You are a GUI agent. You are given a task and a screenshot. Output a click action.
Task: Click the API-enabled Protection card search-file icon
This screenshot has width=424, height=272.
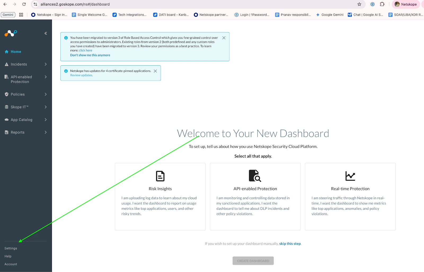(x=255, y=176)
